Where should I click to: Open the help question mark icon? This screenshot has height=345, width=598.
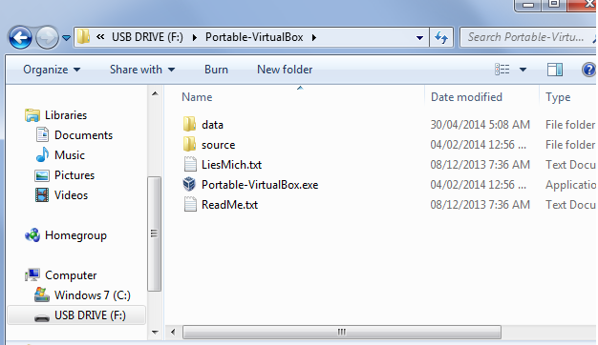(x=588, y=70)
